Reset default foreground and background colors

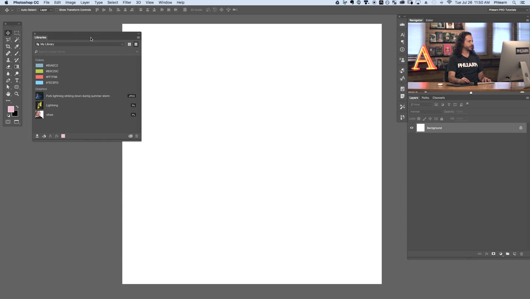pos(8,115)
